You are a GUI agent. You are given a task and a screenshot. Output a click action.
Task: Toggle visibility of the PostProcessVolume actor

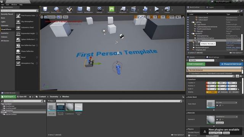tap(188, 29)
